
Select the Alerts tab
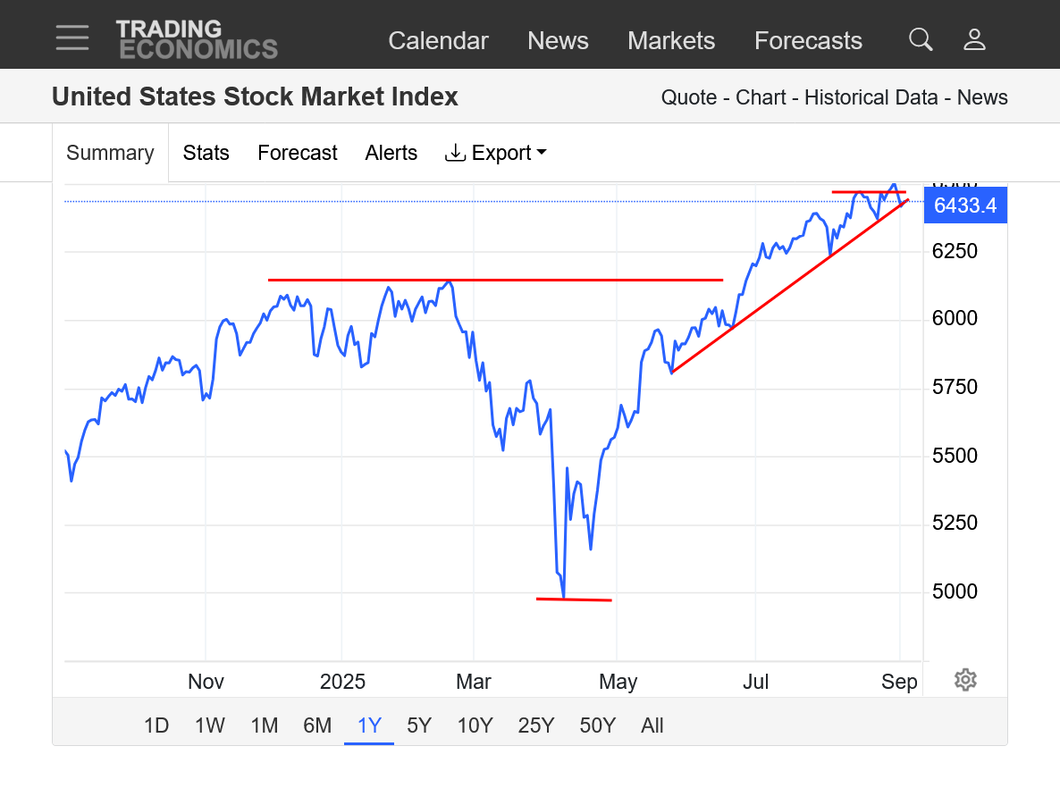pos(391,153)
